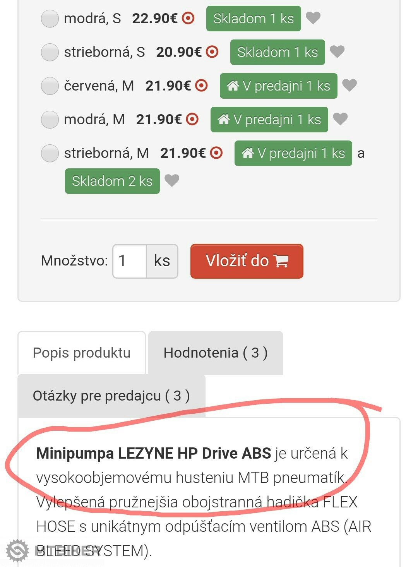Focus the Množstvo quantity input field

[x=130, y=261]
